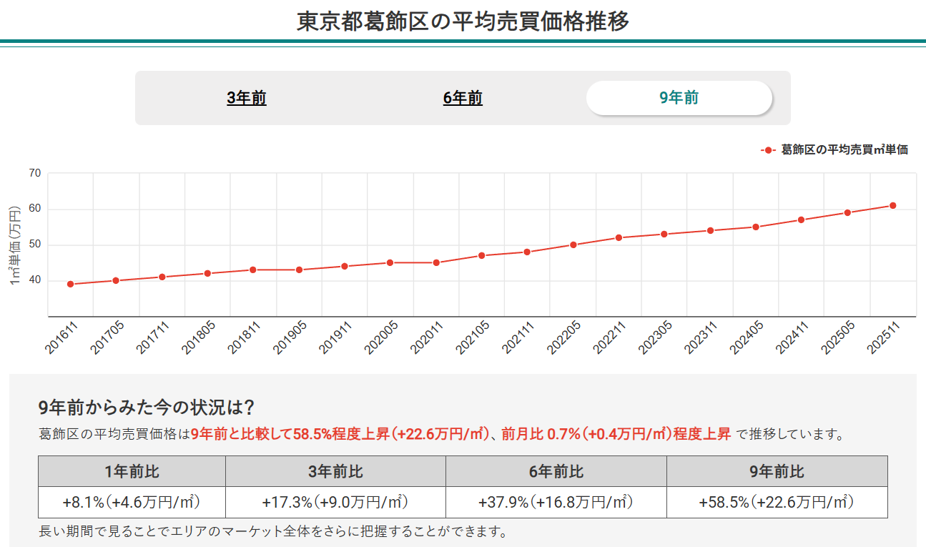Toggle the 葛飾区の平均売買㎡単価 legend marker

click(767, 150)
